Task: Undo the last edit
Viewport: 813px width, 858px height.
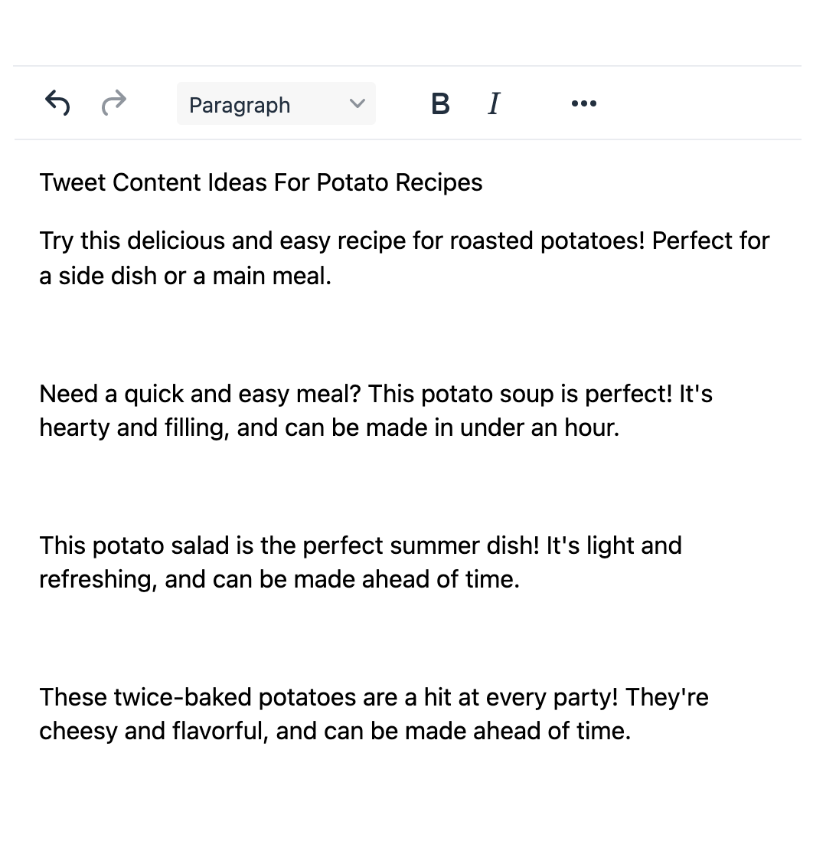Action: tap(57, 103)
